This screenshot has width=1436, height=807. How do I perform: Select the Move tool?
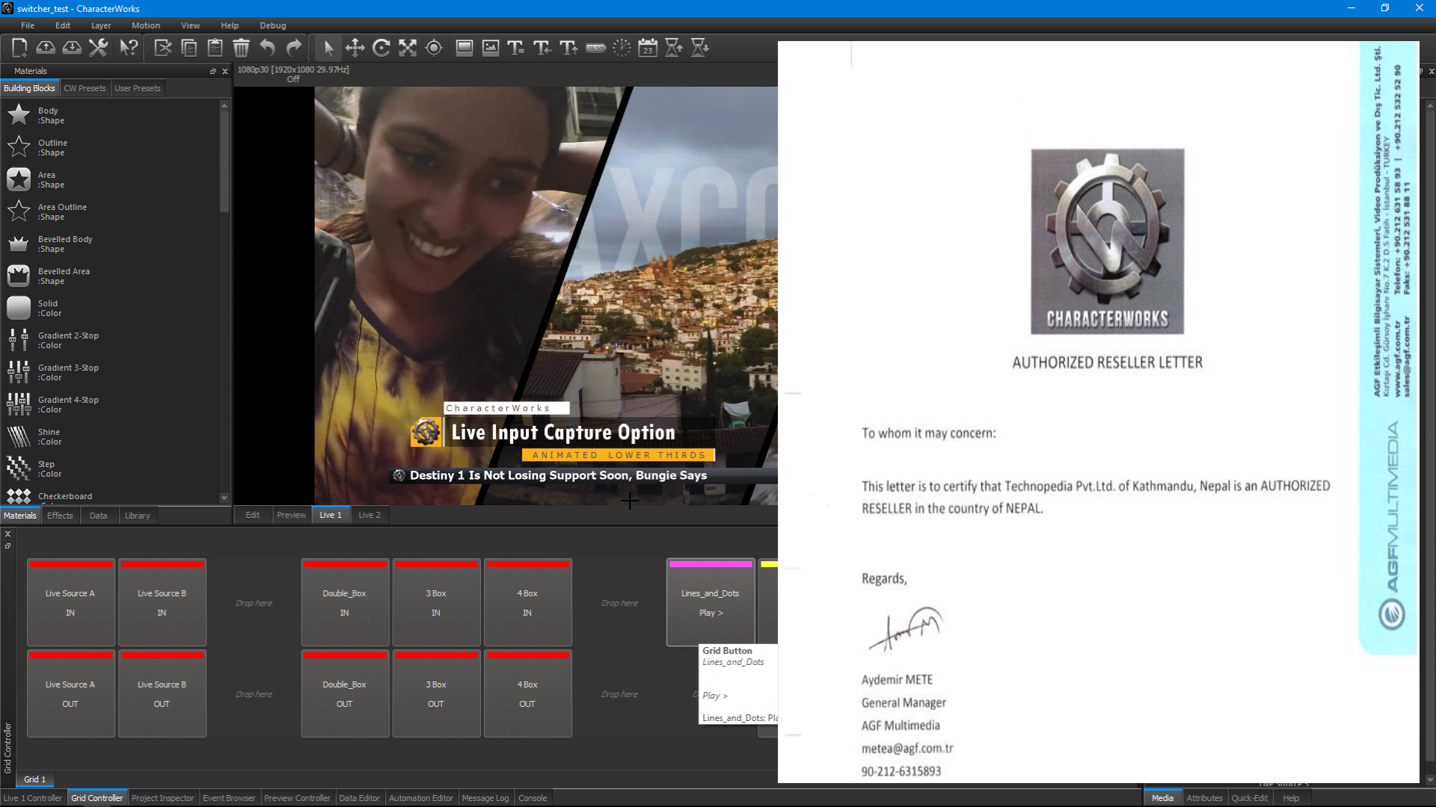(x=355, y=48)
